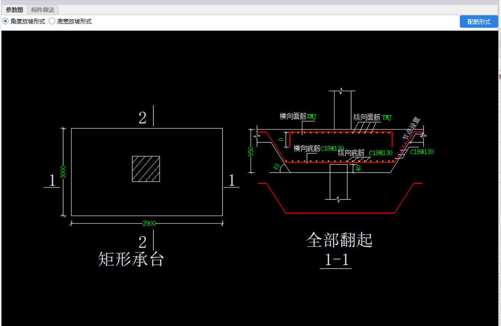This screenshot has height=326, width=501.
Task: Click the 全部翻起 caption text
Action: click(x=339, y=240)
